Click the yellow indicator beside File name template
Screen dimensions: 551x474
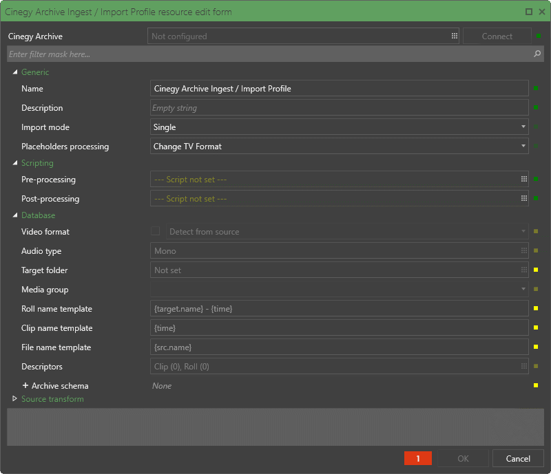[x=536, y=347]
